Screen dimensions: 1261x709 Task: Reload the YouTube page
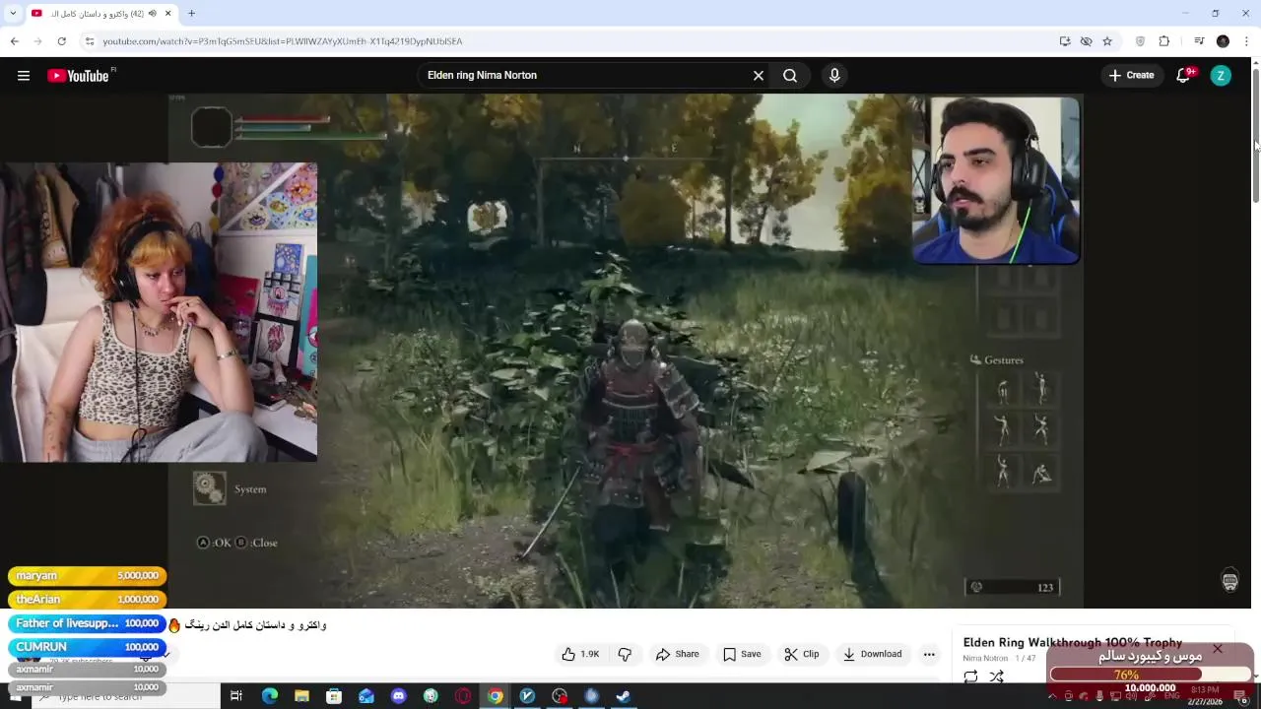coord(61,41)
